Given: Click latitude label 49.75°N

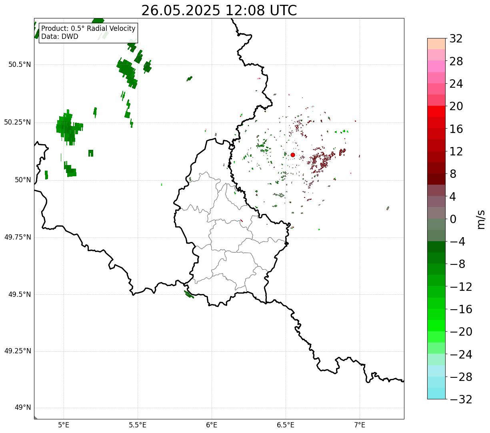Looking at the screenshot, I should pyautogui.click(x=17, y=237).
